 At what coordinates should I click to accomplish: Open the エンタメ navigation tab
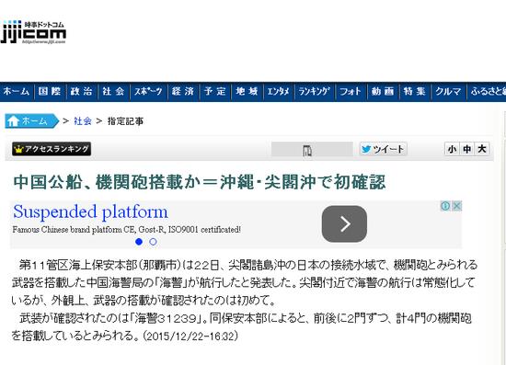(x=279, y=92)
